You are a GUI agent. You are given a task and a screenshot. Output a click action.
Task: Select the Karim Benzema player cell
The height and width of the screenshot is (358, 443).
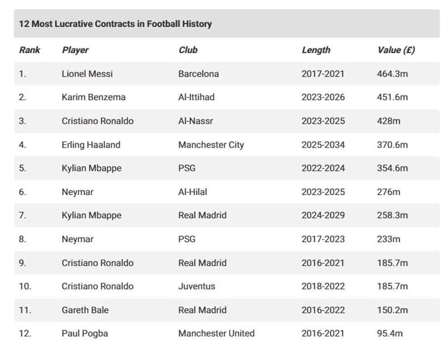pos(94,97)
